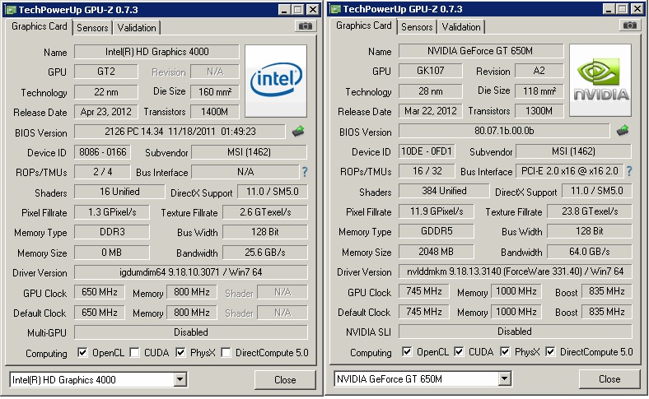Click the Revision field showing A2
Viewport: 649px width, 399px height.
coord(539,71)
